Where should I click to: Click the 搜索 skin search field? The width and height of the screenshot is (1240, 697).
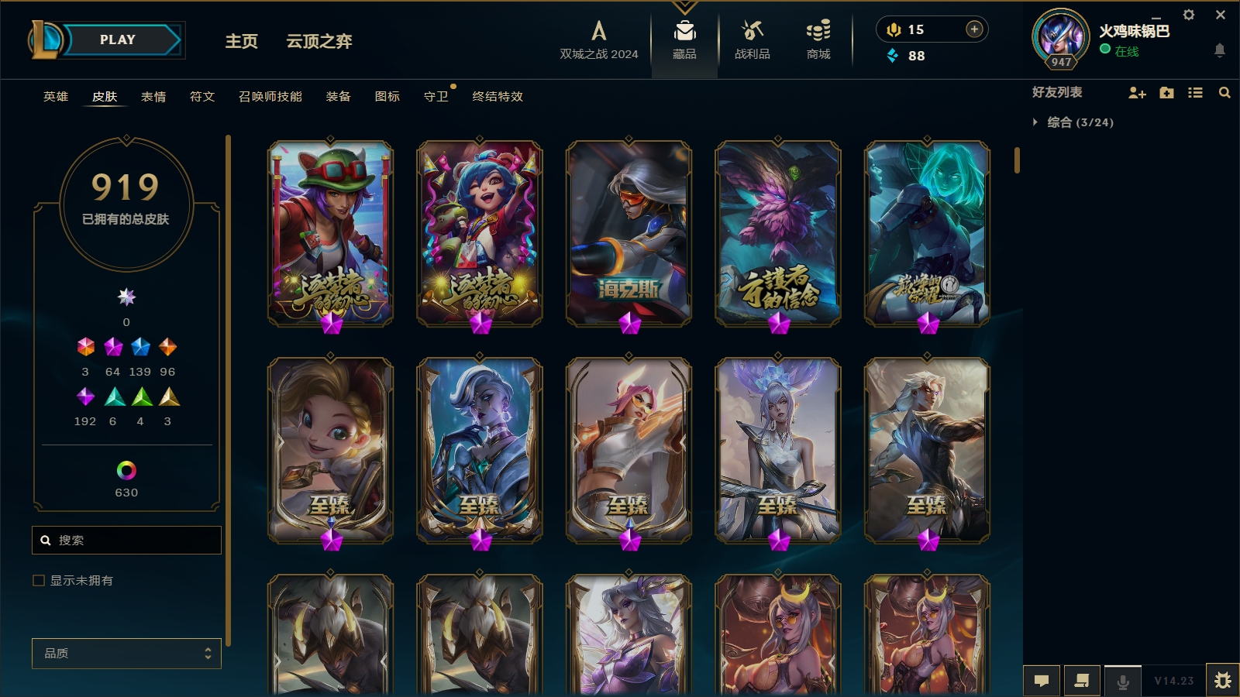(x=126, y=540)
